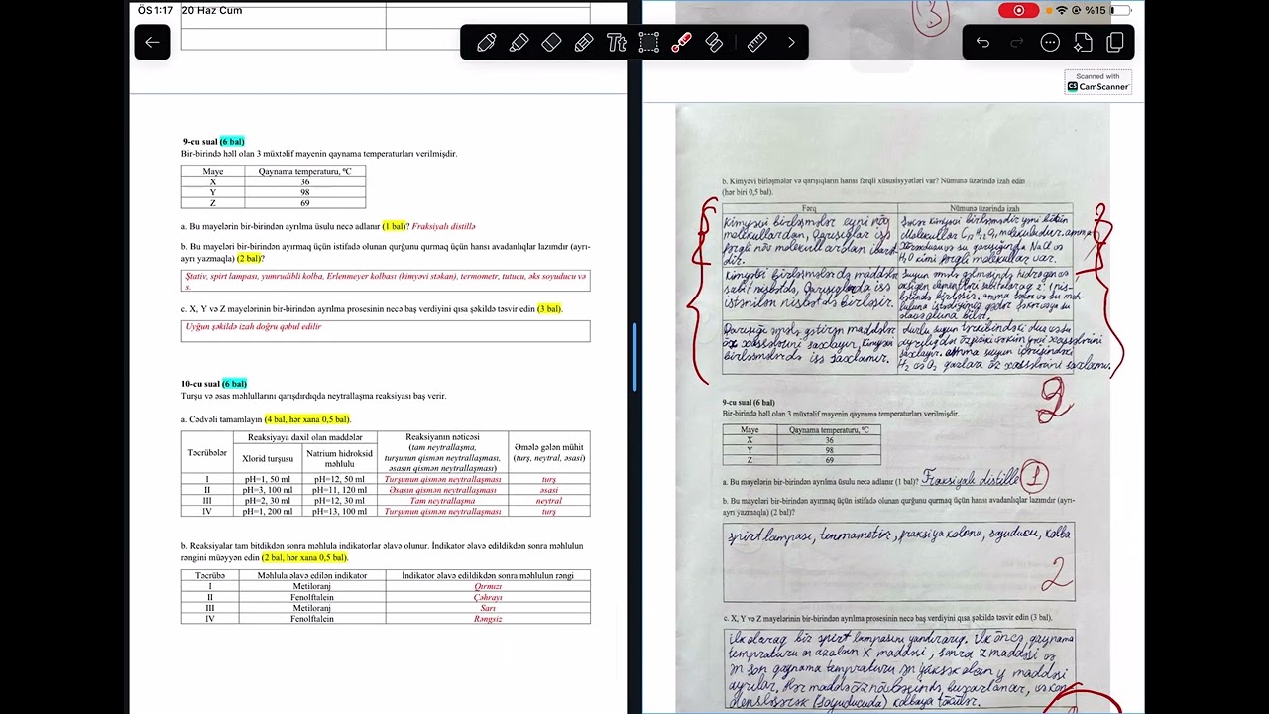Screen dimensions: 1269x714
Task: Click highlighted '(3 bal)' in question c
Action: [549, 308]
